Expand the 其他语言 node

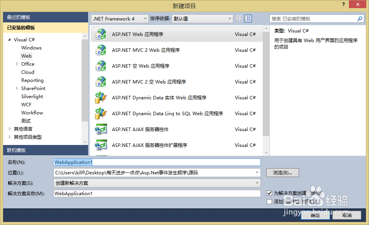[10, 129]
